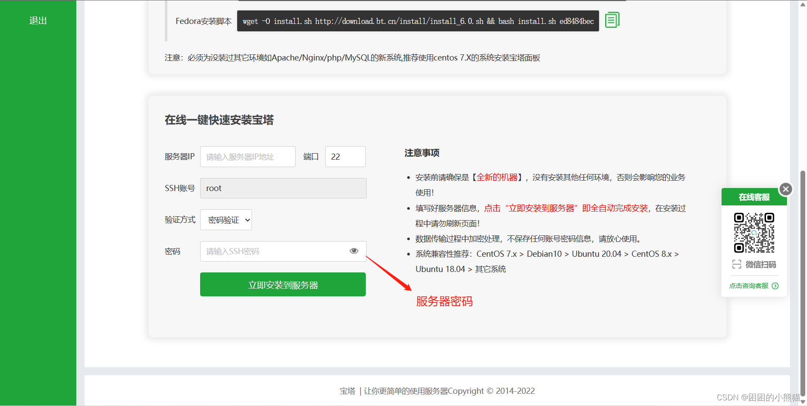The height and width of the screenshot is (406, 807).
Task: Click the 在线一键快速安装宝塔 heading
Action: [219, 120]
